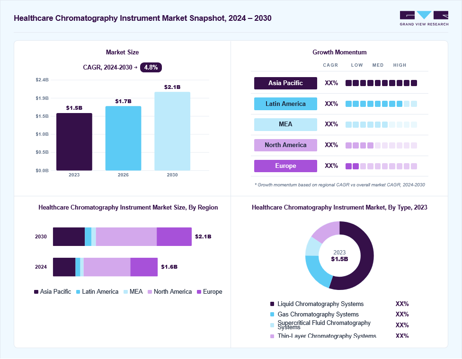Click the Growth Momentum heading

[x=339, y=52]
